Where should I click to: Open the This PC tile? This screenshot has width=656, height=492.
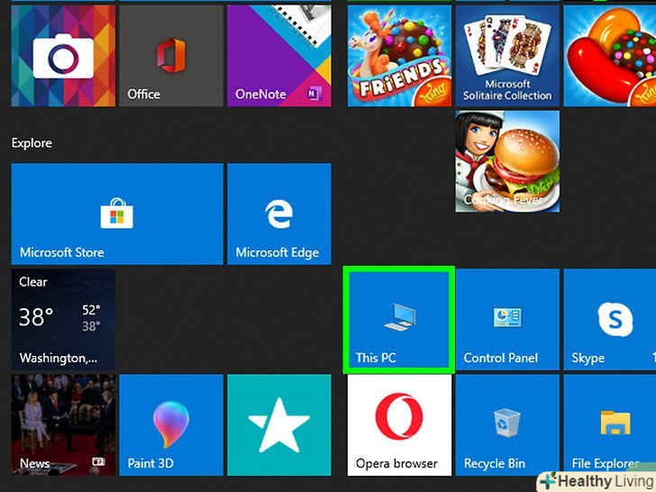[x=398, y=320]
